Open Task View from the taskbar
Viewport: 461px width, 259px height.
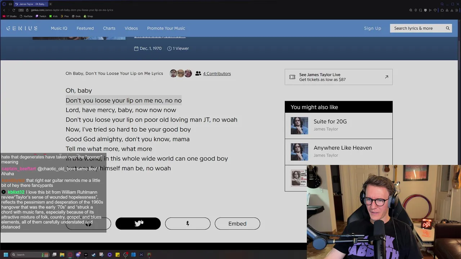click(x=54, y=255)
